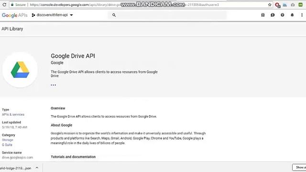Click the drive.googleapis.com service name
Image resolution: width=306 pixels, height=172 pixels.
click(x=17, y=158)
